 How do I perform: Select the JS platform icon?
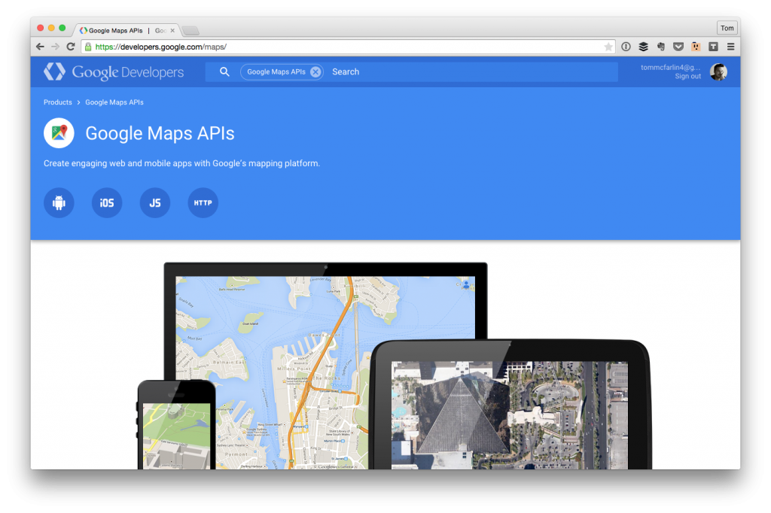[x=155, y=202]
